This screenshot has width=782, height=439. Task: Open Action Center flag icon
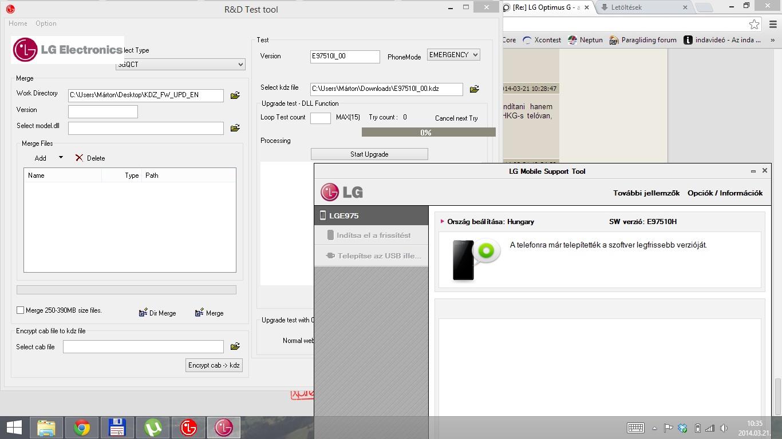(x=668, y=428)
